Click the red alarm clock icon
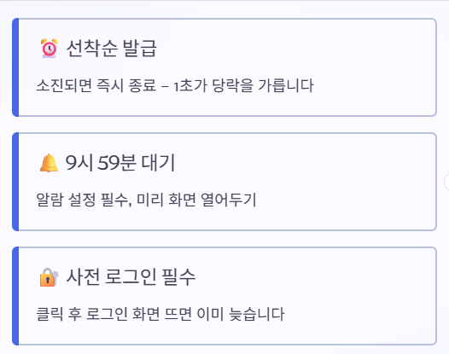The image size is (449, 354). pos(50,49)
